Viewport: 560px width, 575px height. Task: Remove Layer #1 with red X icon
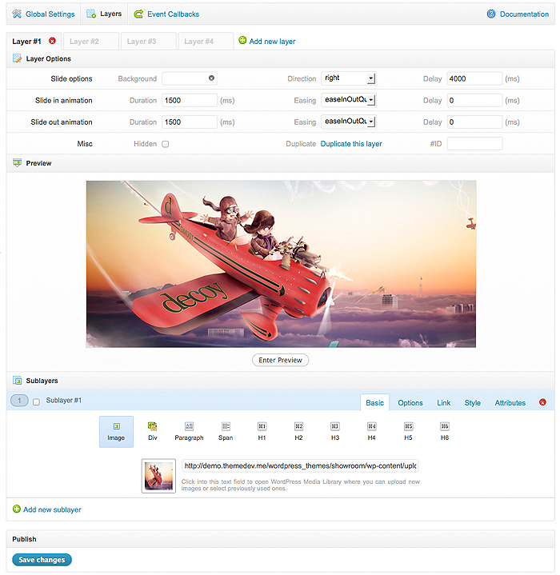click(x=53, y=41)
